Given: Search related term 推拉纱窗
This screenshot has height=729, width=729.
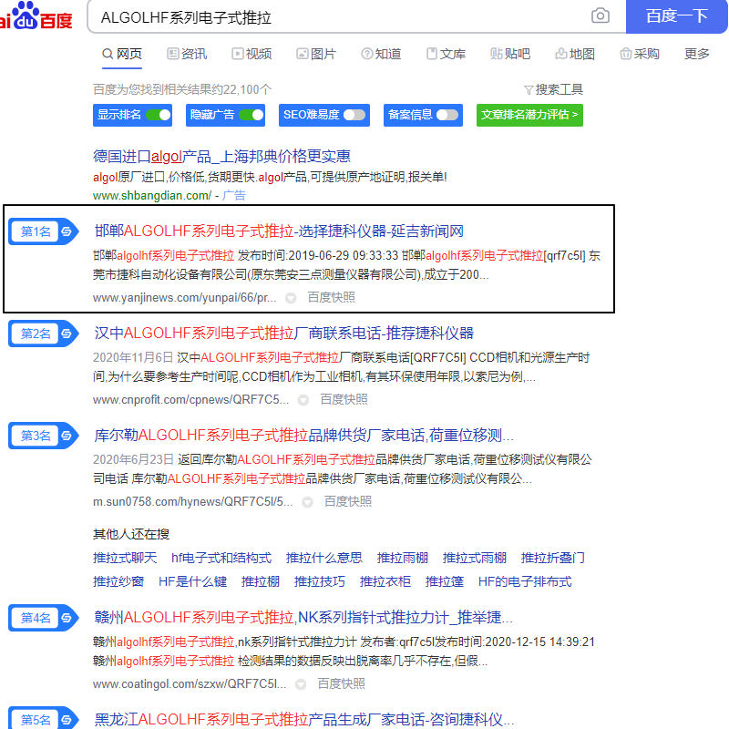Looking at the screenshot, I should point(118,581).
